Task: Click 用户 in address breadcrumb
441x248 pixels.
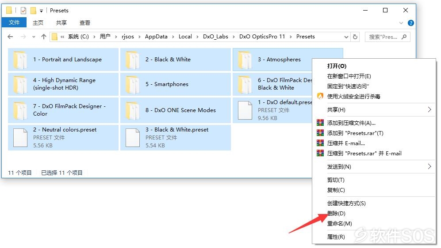Action: [x=105, y=37]
